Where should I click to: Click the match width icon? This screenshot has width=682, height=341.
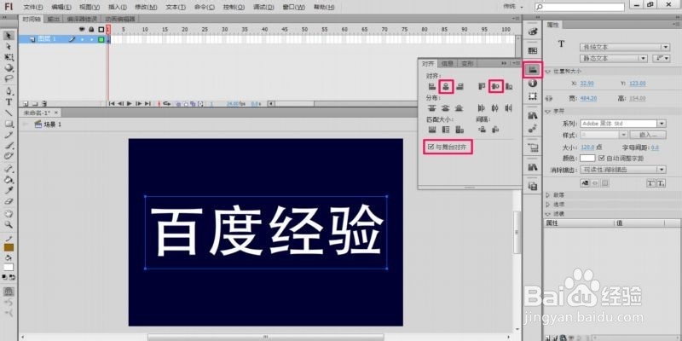pos(432,130)
